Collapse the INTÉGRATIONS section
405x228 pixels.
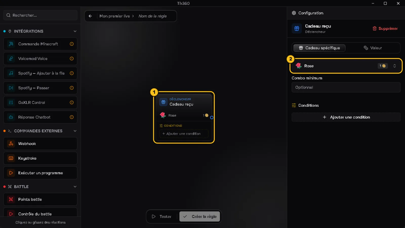point(75,31)
